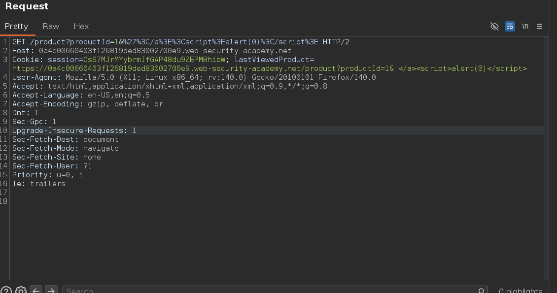Image resolution: width=557 pixels, height=293 pixels.
Task: Go to previous search match arrow
Action: pyautogui.click(x=36, y=291)
